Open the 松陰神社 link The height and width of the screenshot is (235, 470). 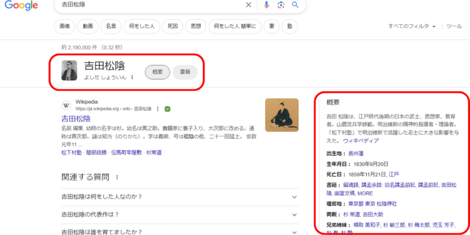tap(387, 204)
